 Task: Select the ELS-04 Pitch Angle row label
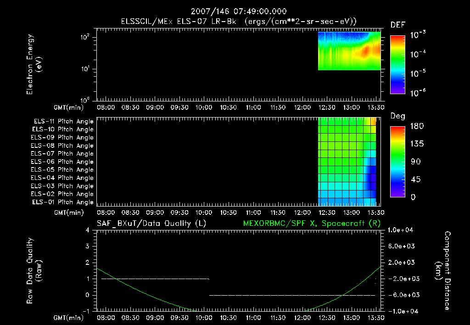pyautogui.click(x=62, y=178)
